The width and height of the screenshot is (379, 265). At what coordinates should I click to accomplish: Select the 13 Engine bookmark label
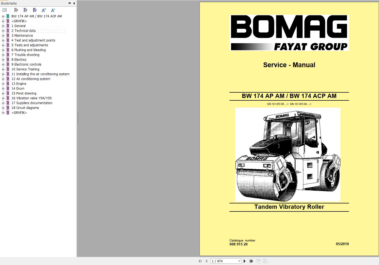click(x=19, y=84)
